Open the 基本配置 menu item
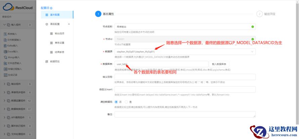 coord(57,15)
